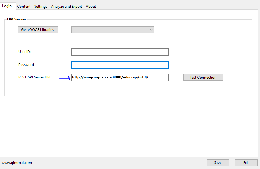
Task: Exit the application via Exit button
Action: tap(246, 163)
